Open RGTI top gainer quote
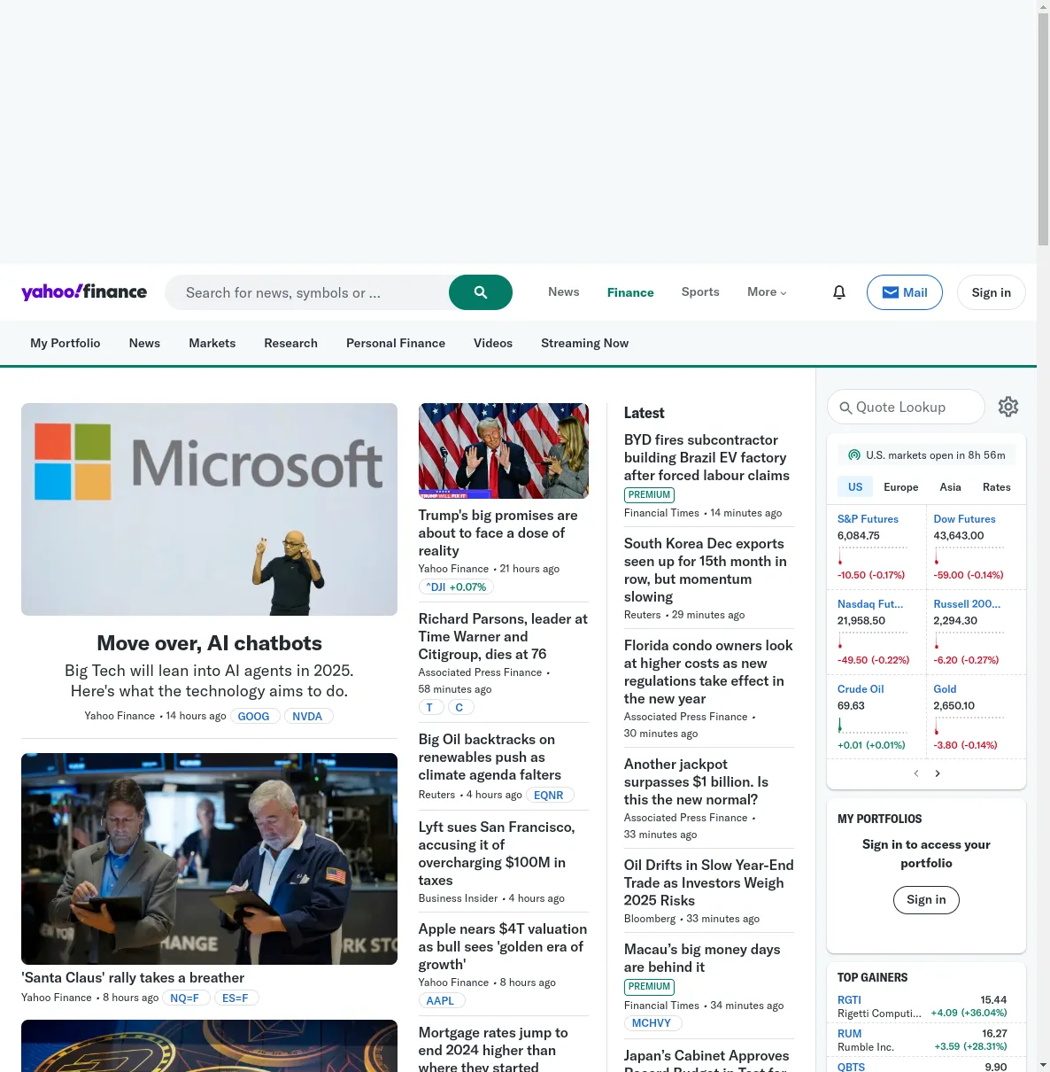This screenshot has height=1072, width=1050. coord(849,999)
